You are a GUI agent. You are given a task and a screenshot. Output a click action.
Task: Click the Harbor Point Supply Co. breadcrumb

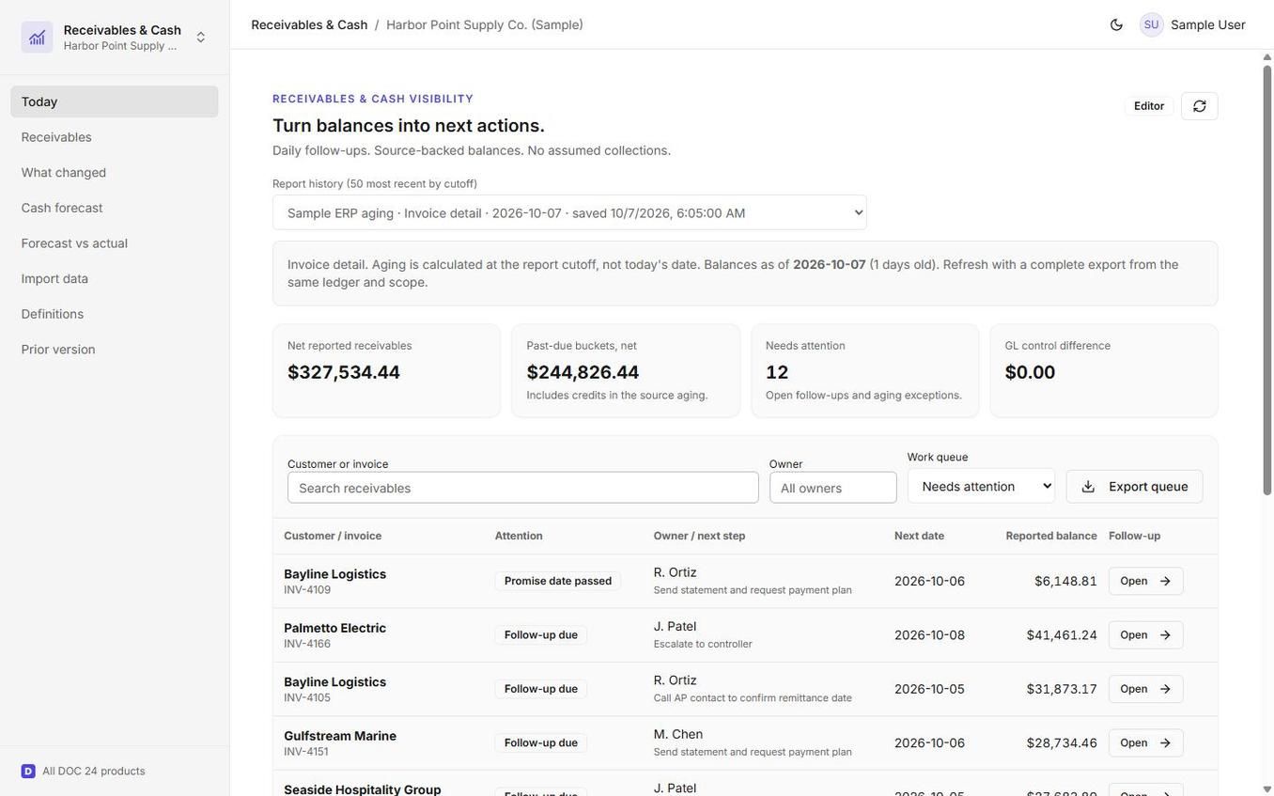point(485,25)
